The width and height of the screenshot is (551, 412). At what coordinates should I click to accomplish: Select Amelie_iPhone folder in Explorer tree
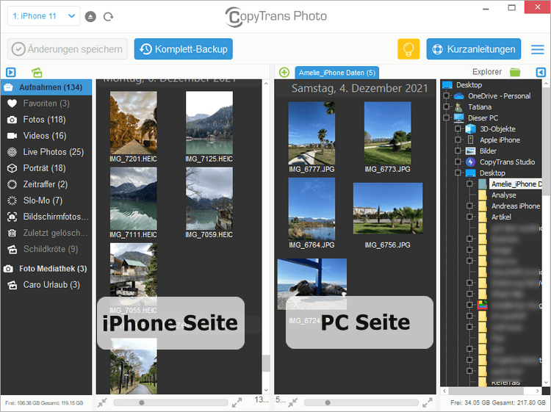516,184
